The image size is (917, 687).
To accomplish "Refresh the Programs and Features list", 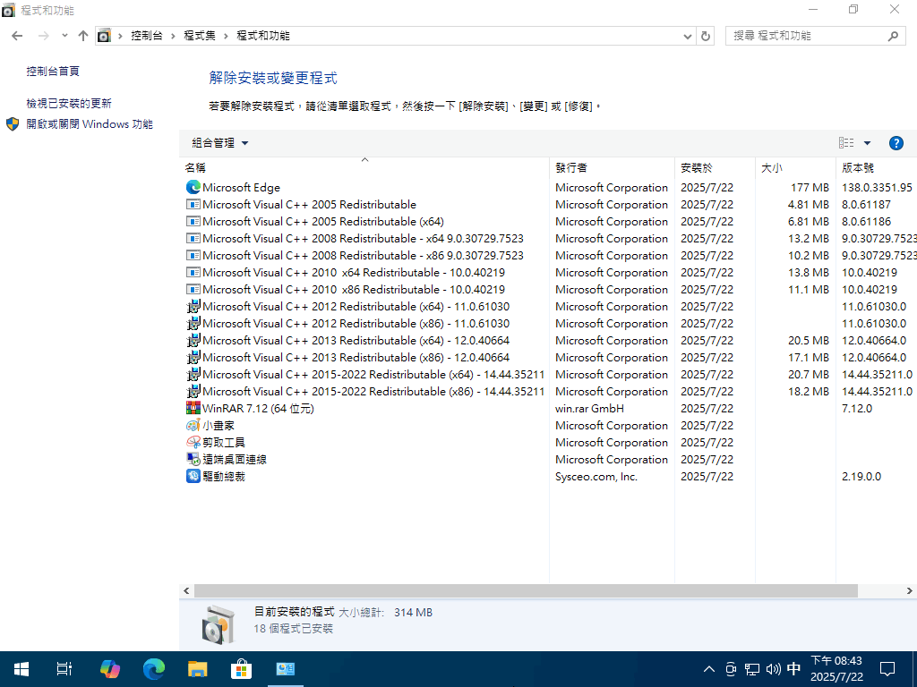I will (x=706, y=36).
